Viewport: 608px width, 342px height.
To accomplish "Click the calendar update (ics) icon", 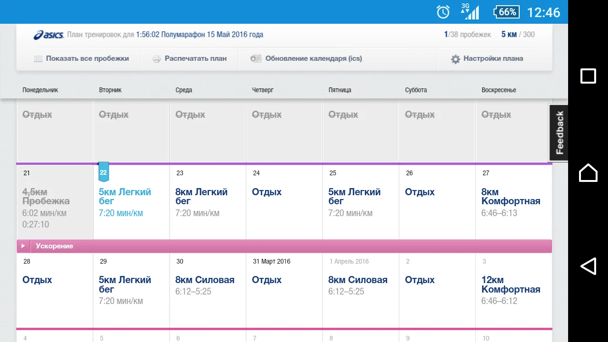I will [256, 59].
